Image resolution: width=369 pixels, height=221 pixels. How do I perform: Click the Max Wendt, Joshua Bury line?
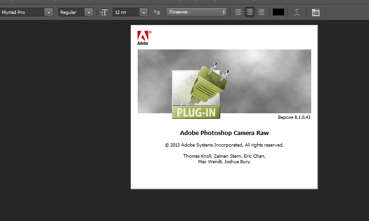click(224, 162)
